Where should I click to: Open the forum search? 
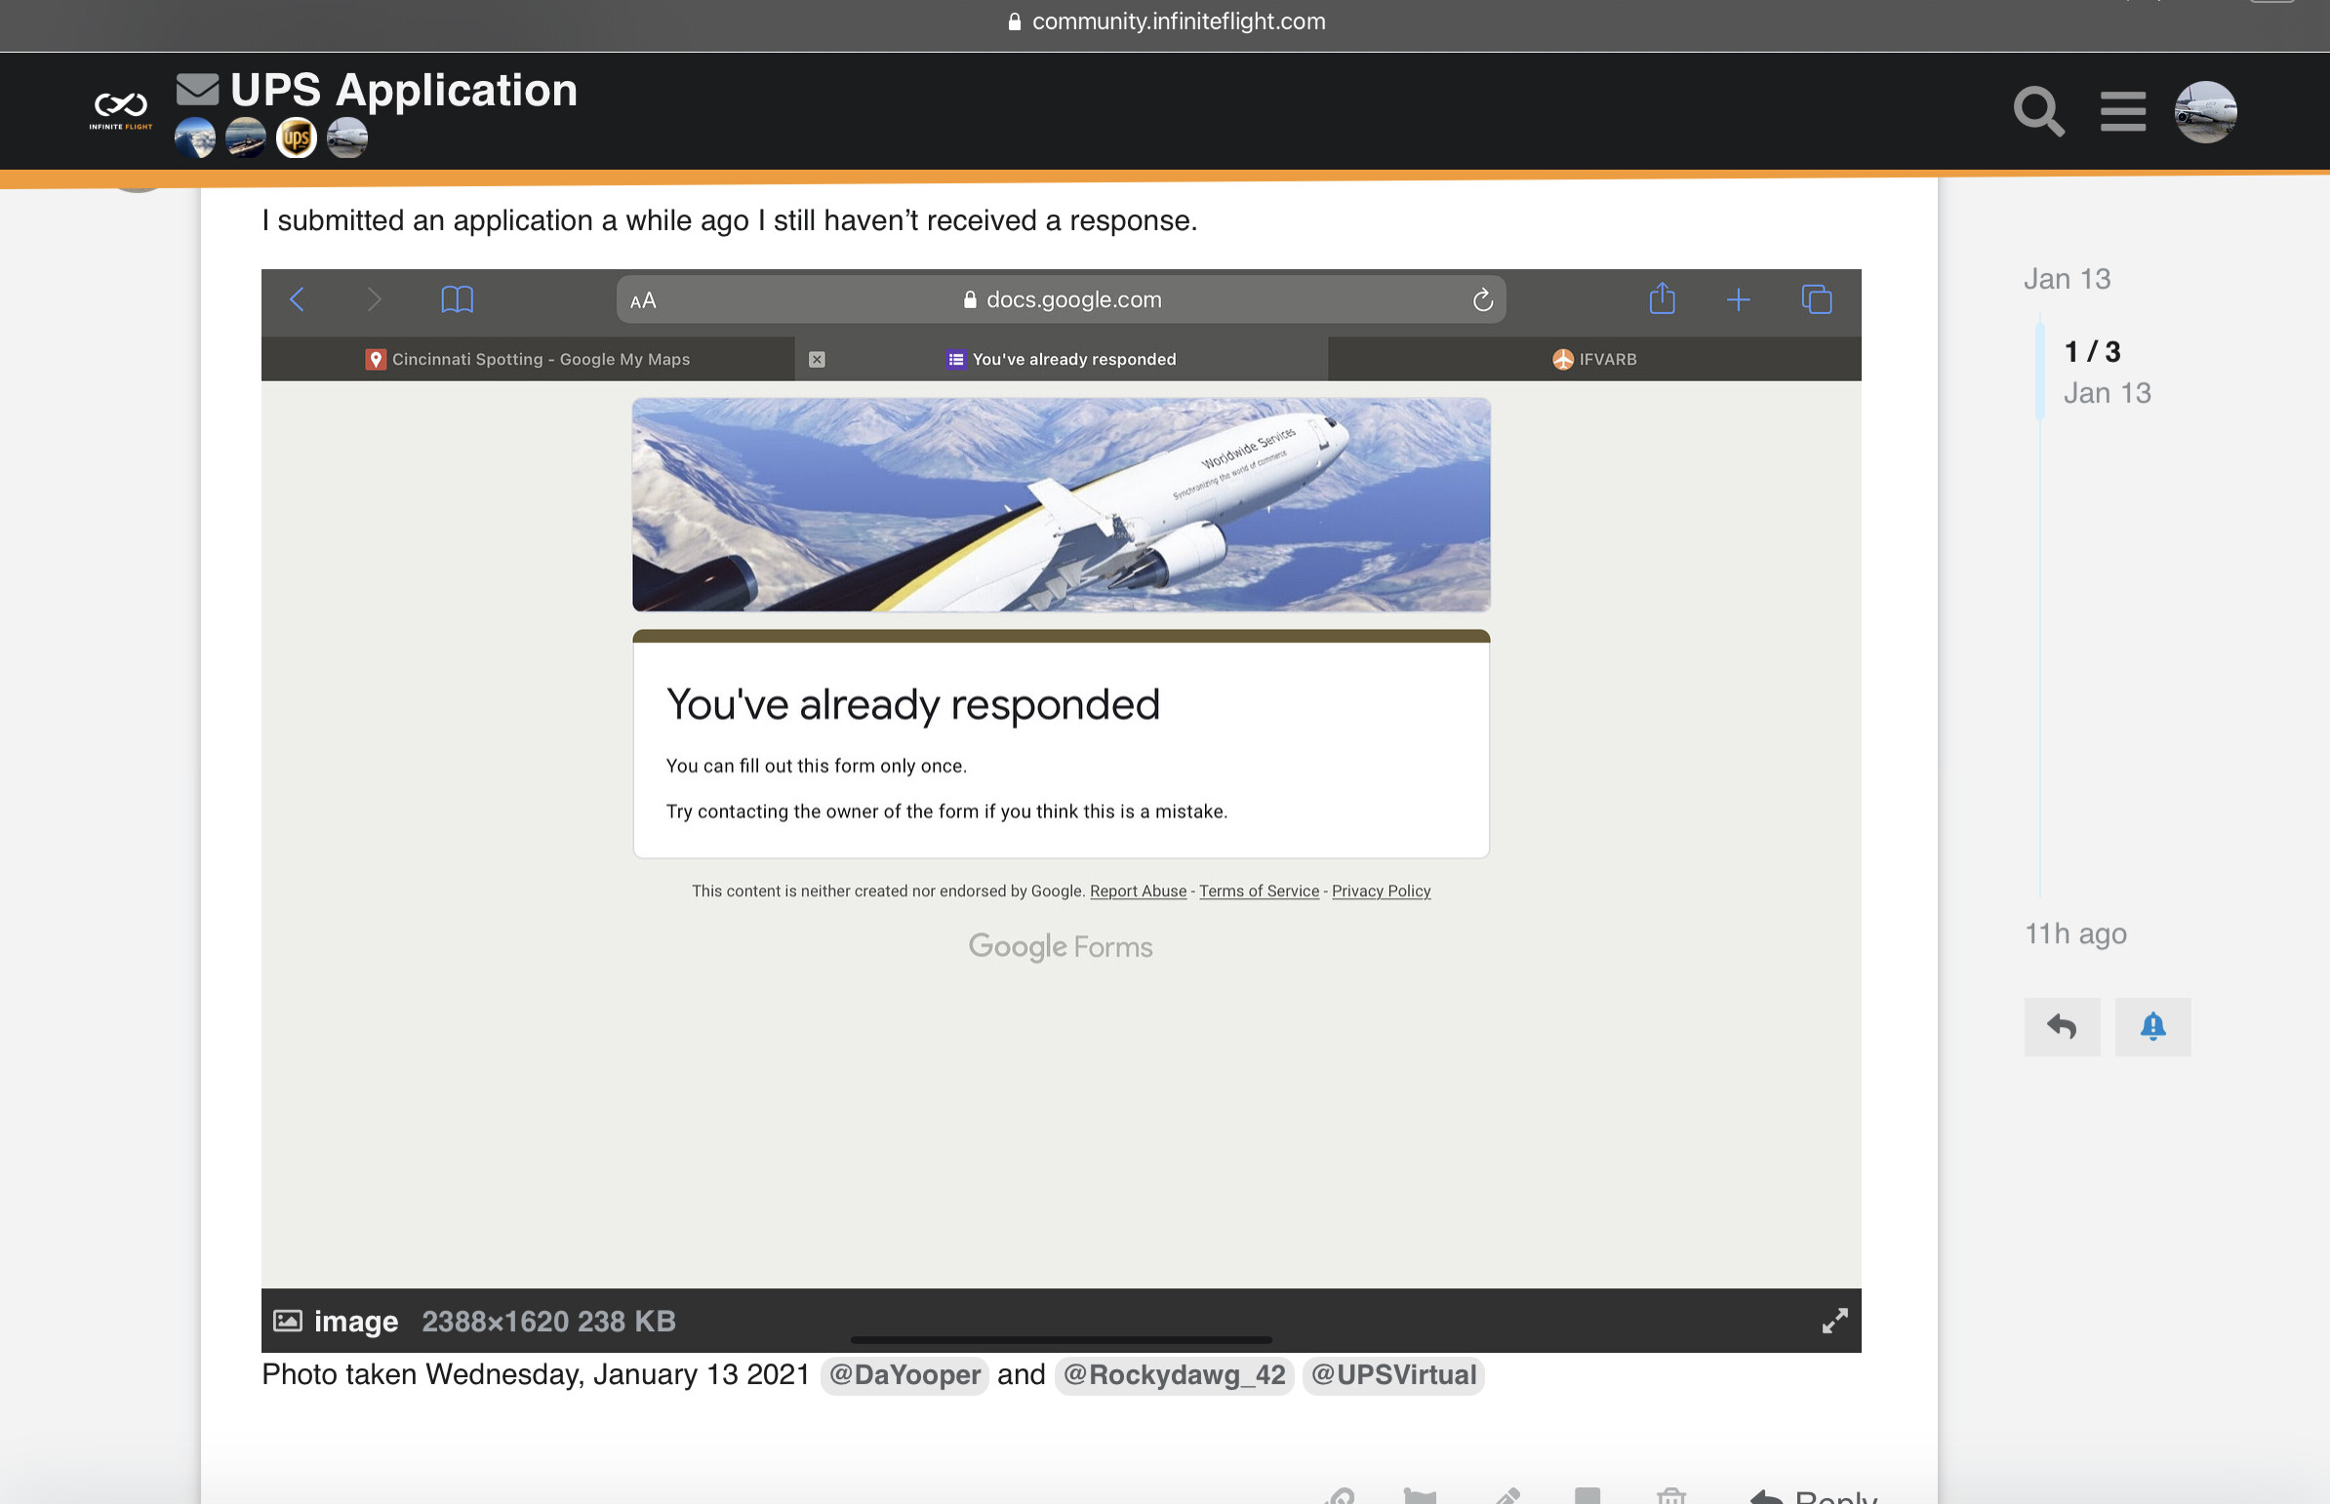click(x=2038, y=111)
